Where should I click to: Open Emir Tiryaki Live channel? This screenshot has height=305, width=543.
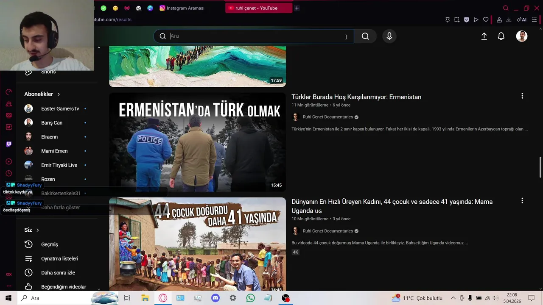[59, 165]
